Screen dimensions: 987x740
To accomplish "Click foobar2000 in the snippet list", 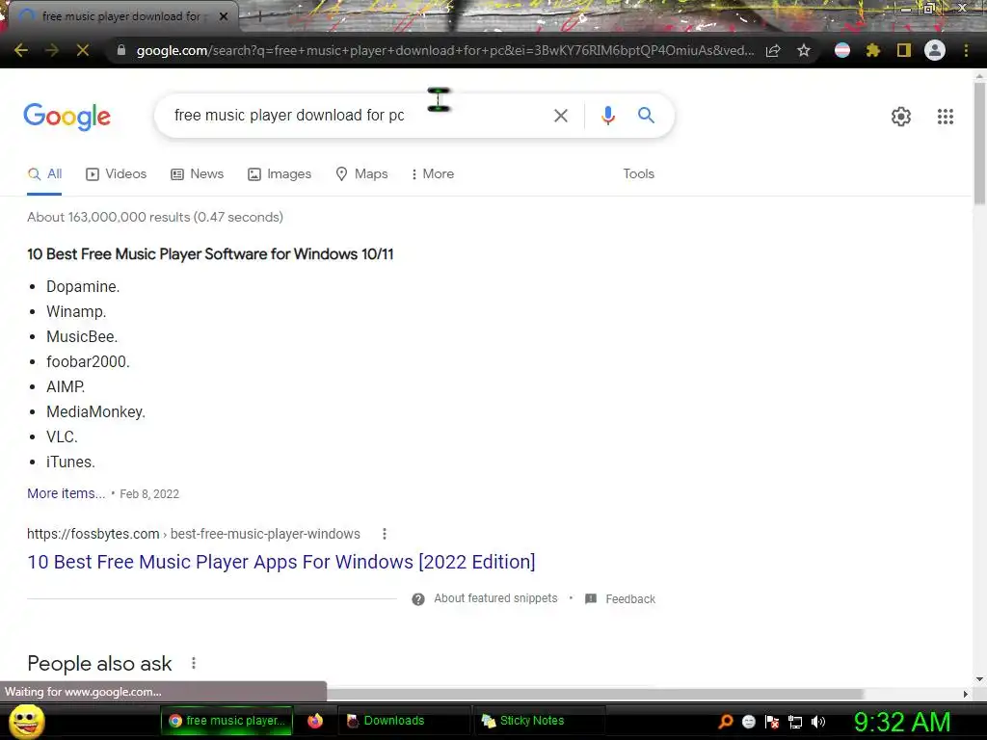I will click(88, 362).
